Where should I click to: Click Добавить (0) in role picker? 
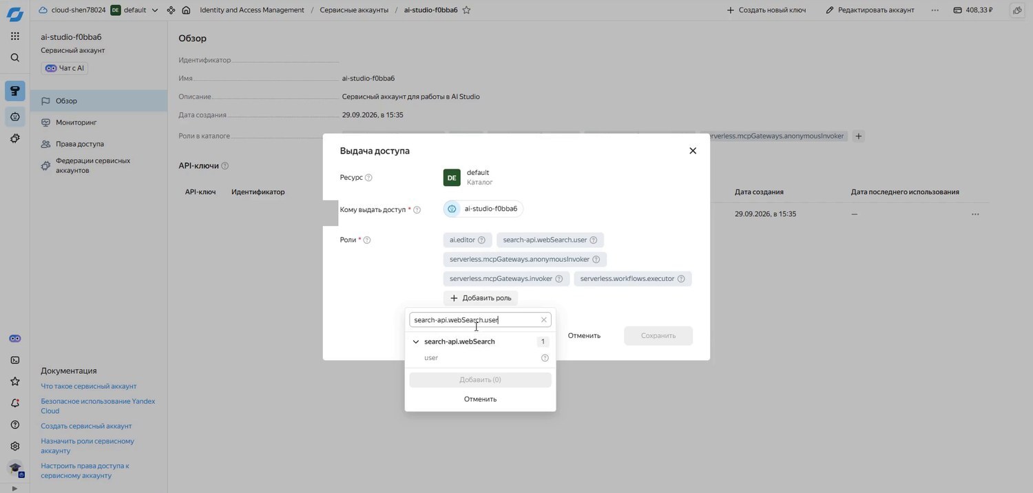(x=480, y=380)
